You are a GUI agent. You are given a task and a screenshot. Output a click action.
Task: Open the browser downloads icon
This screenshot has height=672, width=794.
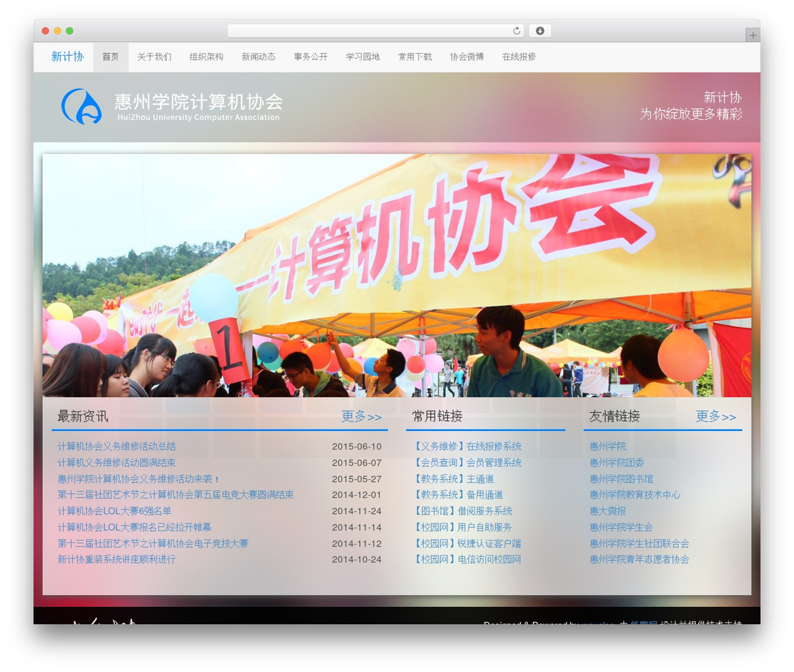(x=540, y=31)
